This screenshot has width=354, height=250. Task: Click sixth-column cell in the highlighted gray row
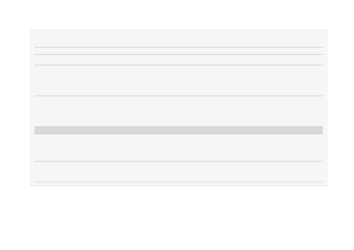(236, 130)
